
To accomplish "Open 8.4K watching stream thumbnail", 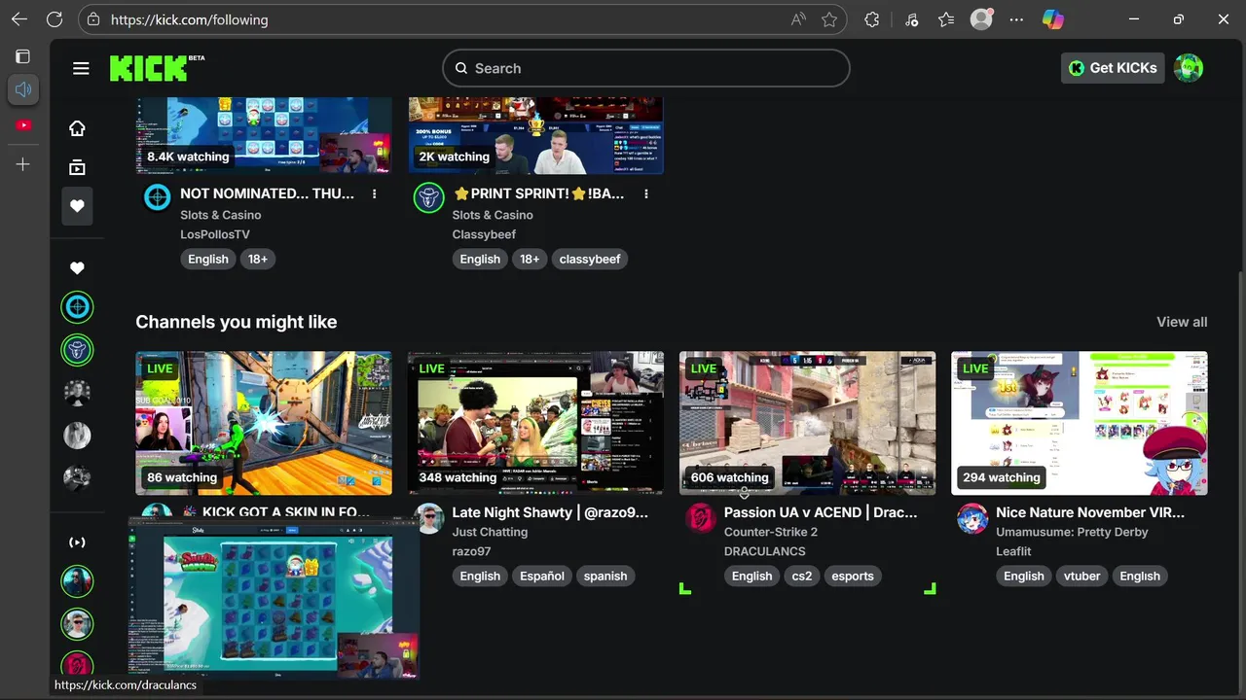I will [x=264, y=135].
